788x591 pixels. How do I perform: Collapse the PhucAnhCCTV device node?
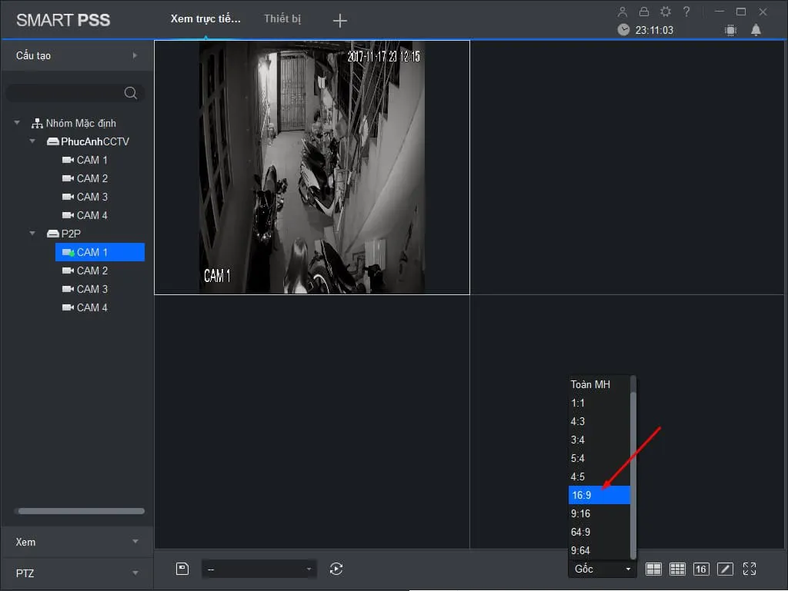32,141
